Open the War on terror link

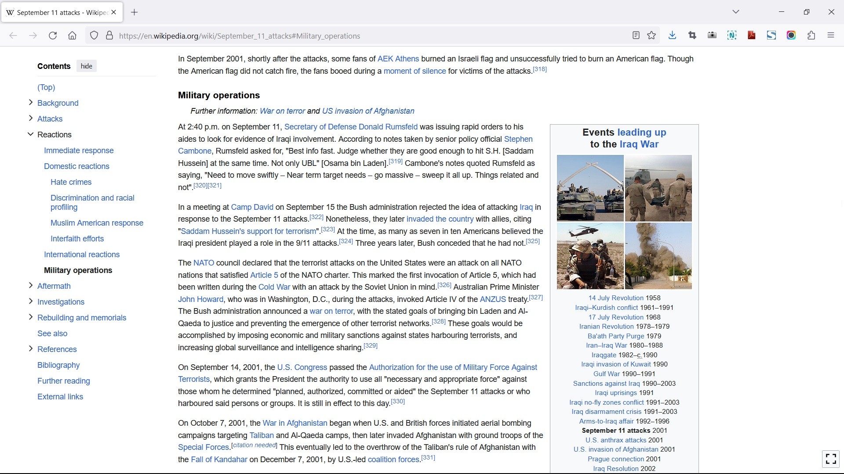click(282, 111)
